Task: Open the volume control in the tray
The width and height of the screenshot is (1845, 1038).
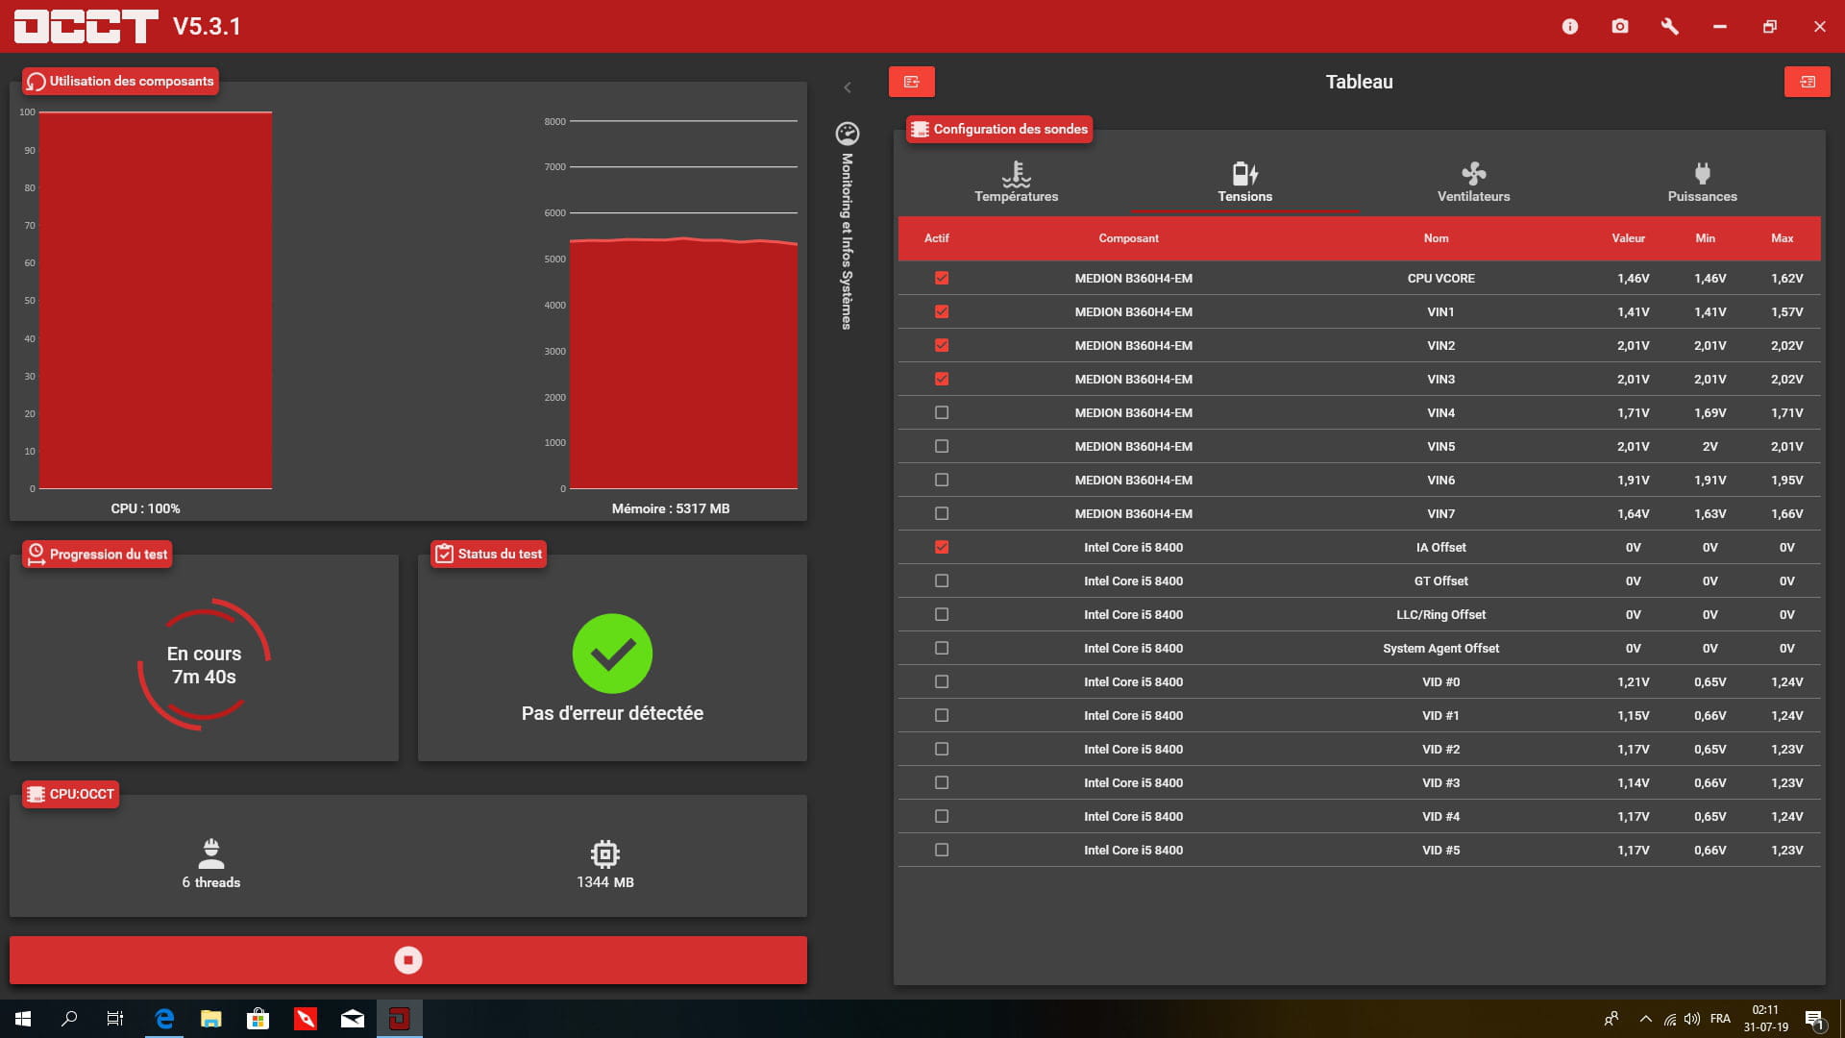Action: pos(1692,1019)
